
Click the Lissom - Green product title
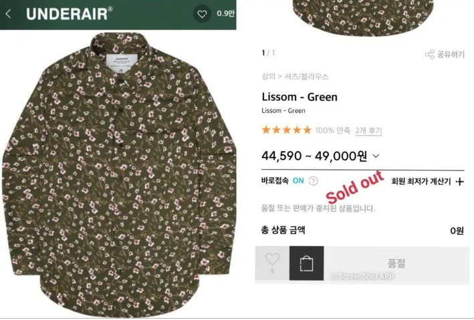300,97
